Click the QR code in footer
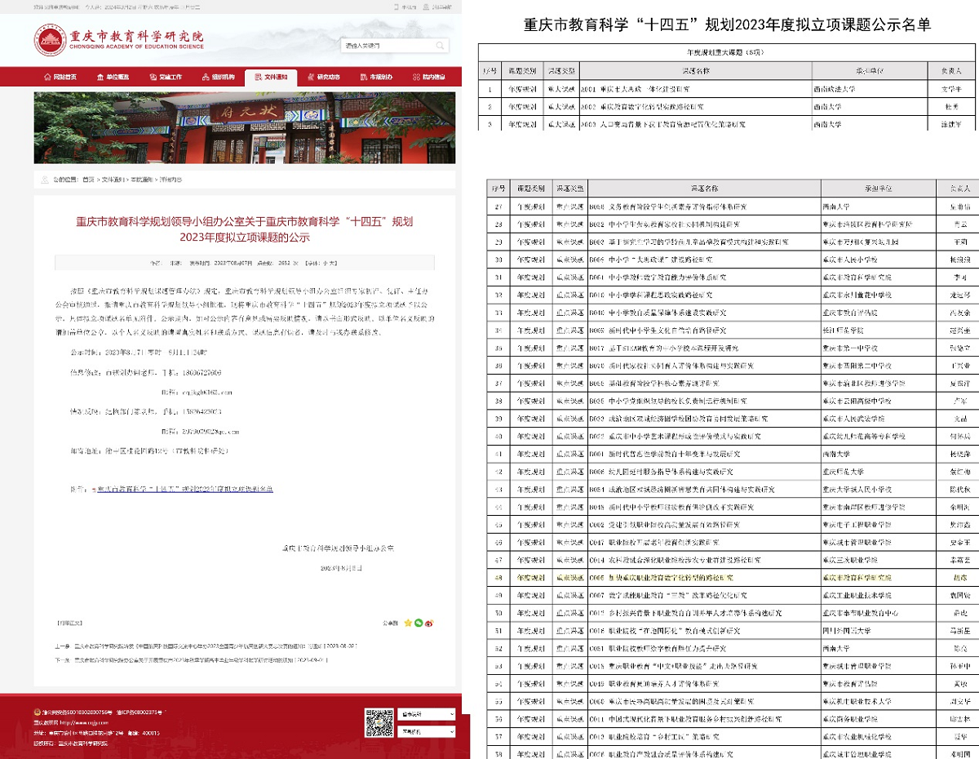The height and width of the screenshot is (759, 979). point(379,724)
